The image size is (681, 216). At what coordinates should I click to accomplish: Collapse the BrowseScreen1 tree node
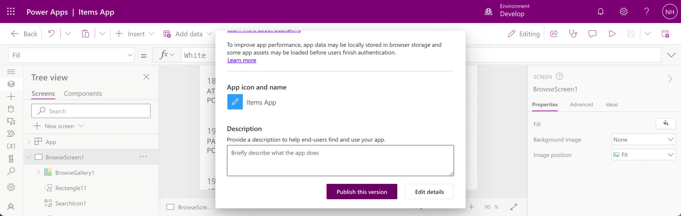point(29,157)
